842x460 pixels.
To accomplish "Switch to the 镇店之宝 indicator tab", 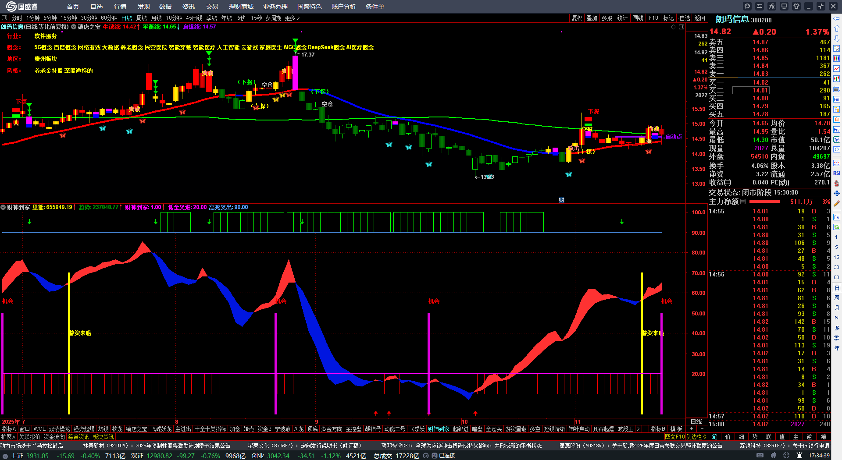I will [137, 429].
